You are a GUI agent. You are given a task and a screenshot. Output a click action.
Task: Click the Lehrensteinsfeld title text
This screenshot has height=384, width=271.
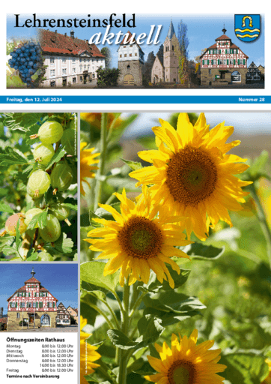click(75, 21)
